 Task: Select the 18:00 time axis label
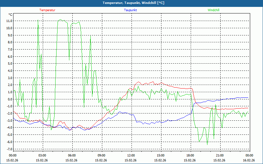pos(190,155)
